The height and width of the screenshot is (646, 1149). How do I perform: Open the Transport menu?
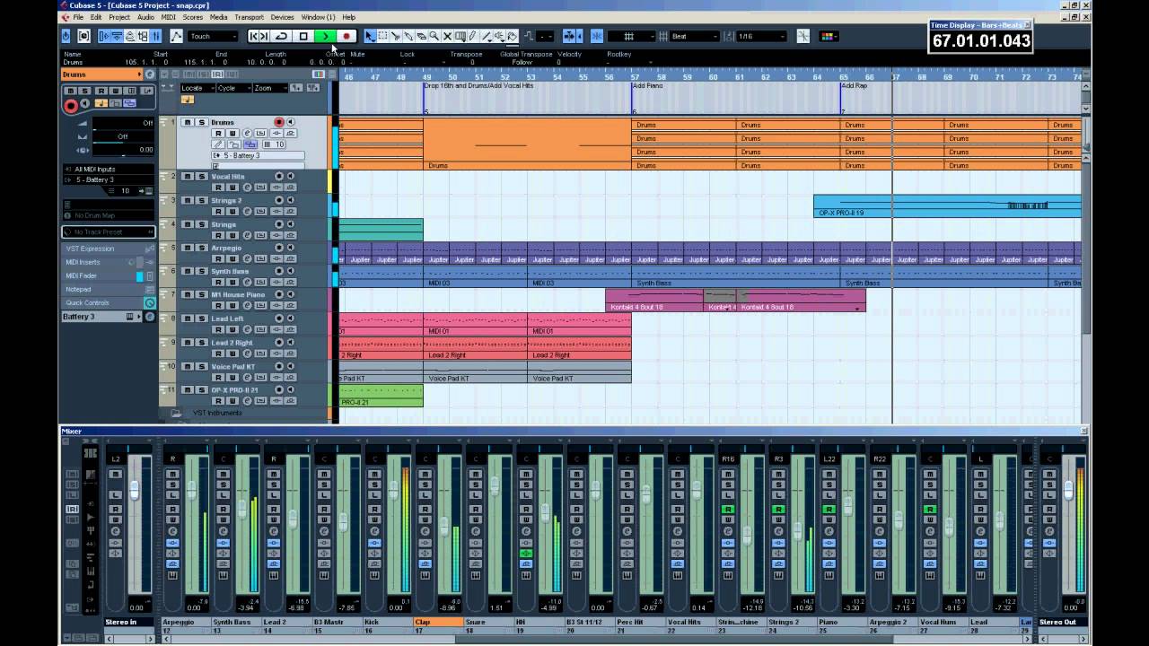tap(249, 17)
